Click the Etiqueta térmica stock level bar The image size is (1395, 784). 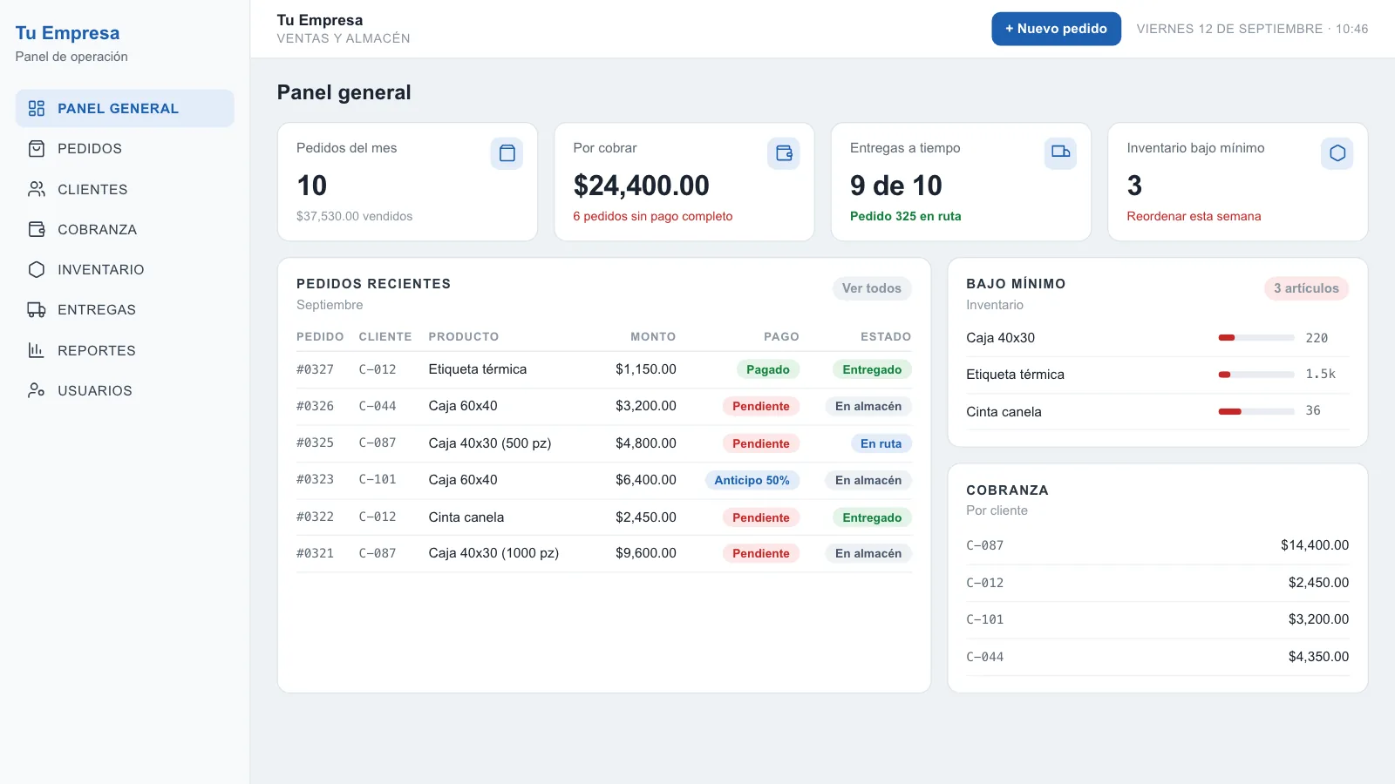pyautogui.click(x=1256, y=375)
